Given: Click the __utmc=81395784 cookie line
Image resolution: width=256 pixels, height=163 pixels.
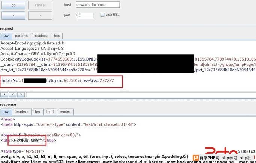Looking at the screenshot, I should point(128,64).
